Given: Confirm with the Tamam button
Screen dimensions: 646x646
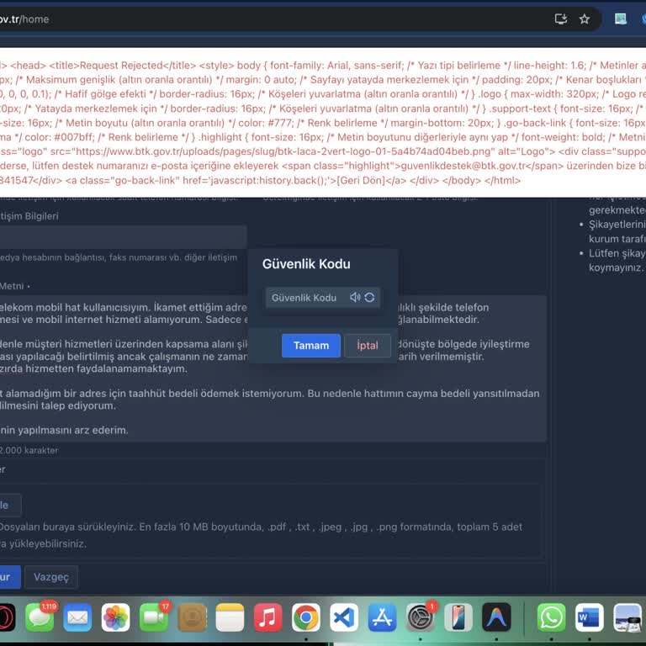Looking at the screenshot, I should (311, 345).
